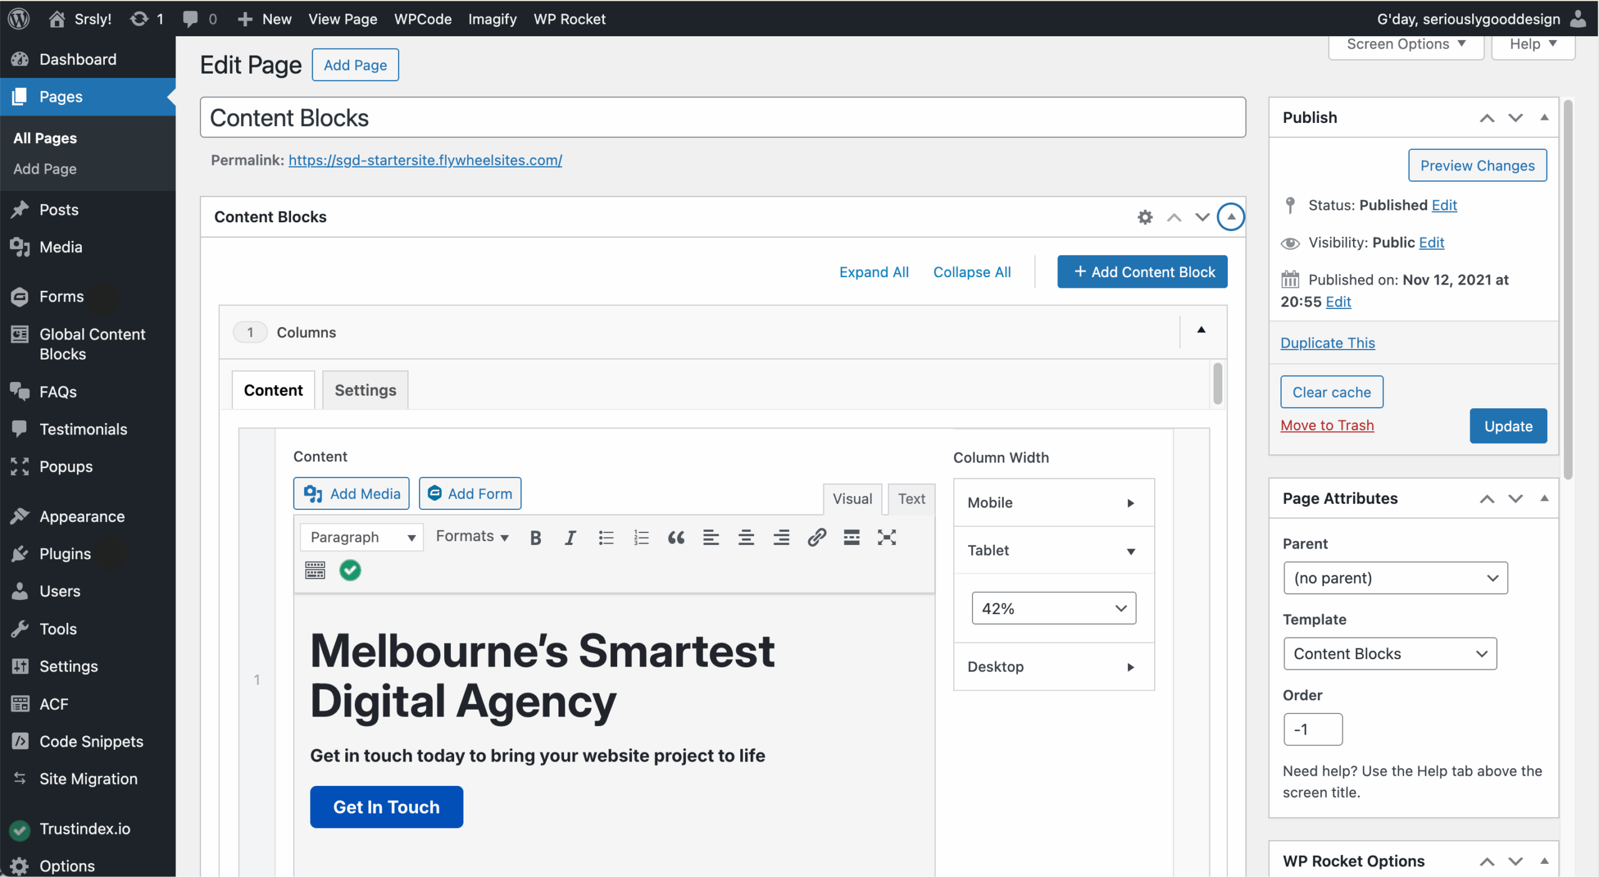Click the Order input field
The width and height of the screenshot is (1599, 877).
pos(1313,729)
